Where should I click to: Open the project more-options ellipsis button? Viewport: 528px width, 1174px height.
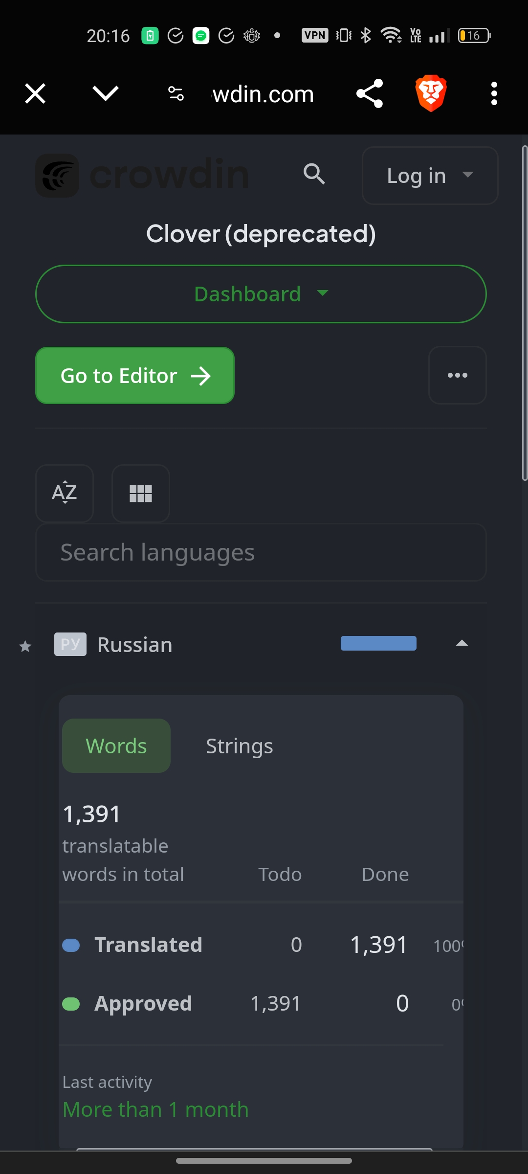[x=458, y=375]
